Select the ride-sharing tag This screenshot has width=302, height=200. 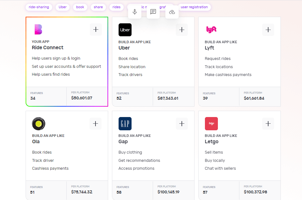tap(39, 7)
